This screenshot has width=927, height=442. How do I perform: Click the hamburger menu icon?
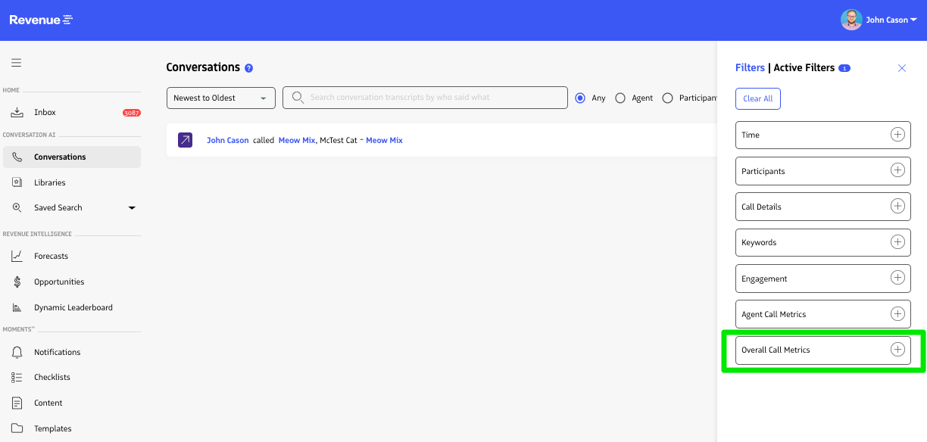tap(16, 63)
